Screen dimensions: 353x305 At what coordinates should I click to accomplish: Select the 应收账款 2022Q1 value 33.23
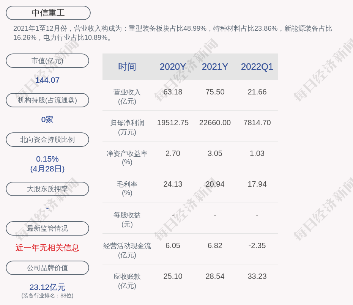(x=257, y=276)
